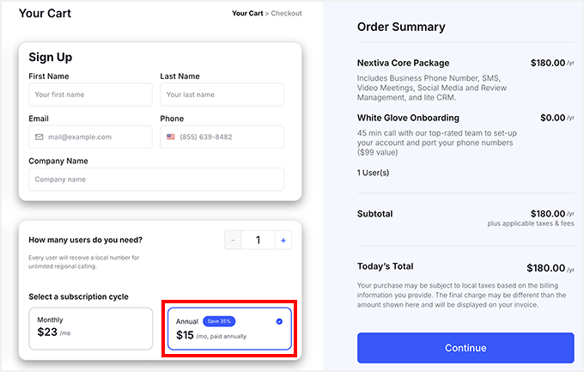Click the Nextiva Core Package line item
Viewport: 584px width, 372px height.
(404, 63)
